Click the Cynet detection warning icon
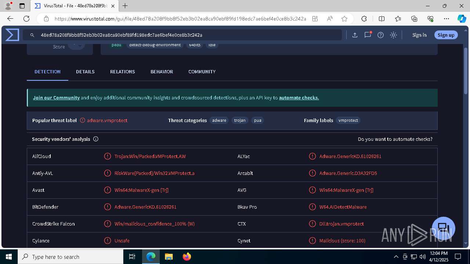The height and width of the screenshot is (264, 470). pyautogui.click(x=312, y=241)
